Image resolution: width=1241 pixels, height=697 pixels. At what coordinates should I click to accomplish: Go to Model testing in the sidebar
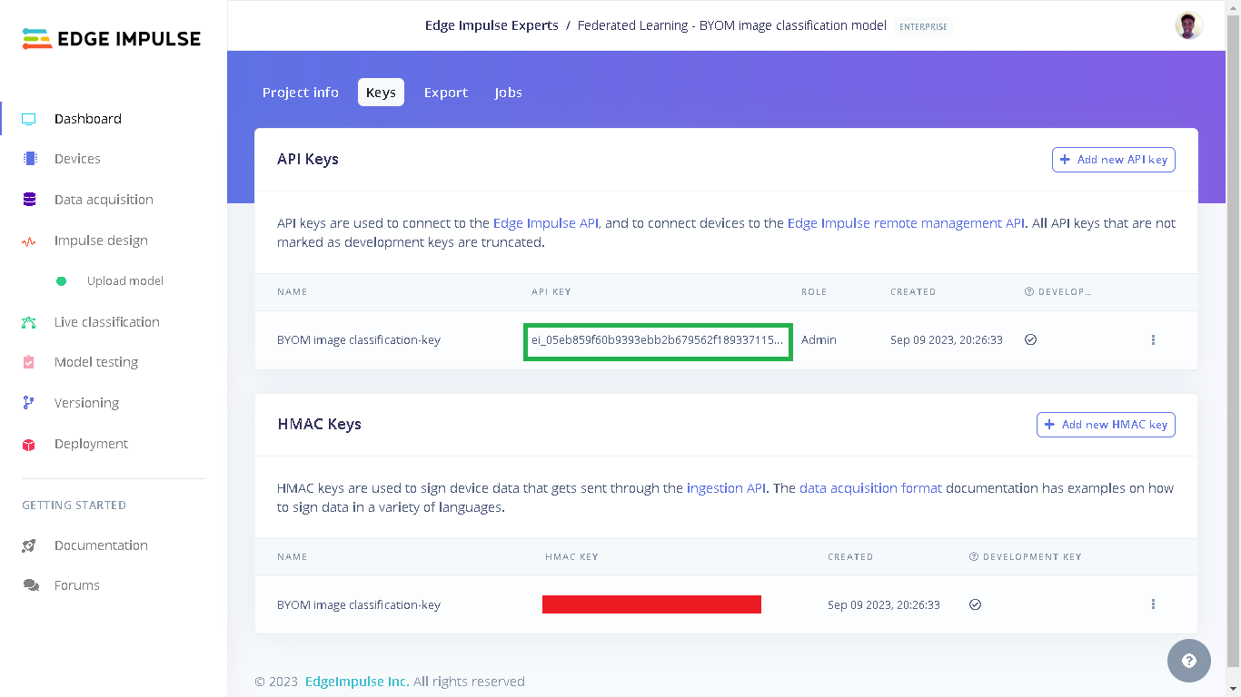[96, 362]
